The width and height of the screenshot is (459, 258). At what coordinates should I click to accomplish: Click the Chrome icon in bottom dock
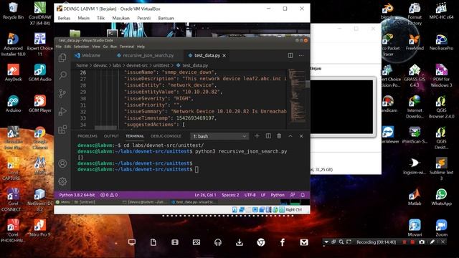point(261,242)
